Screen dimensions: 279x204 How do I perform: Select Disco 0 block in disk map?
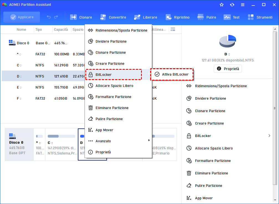pyautogui.click(x=19, y=144)
